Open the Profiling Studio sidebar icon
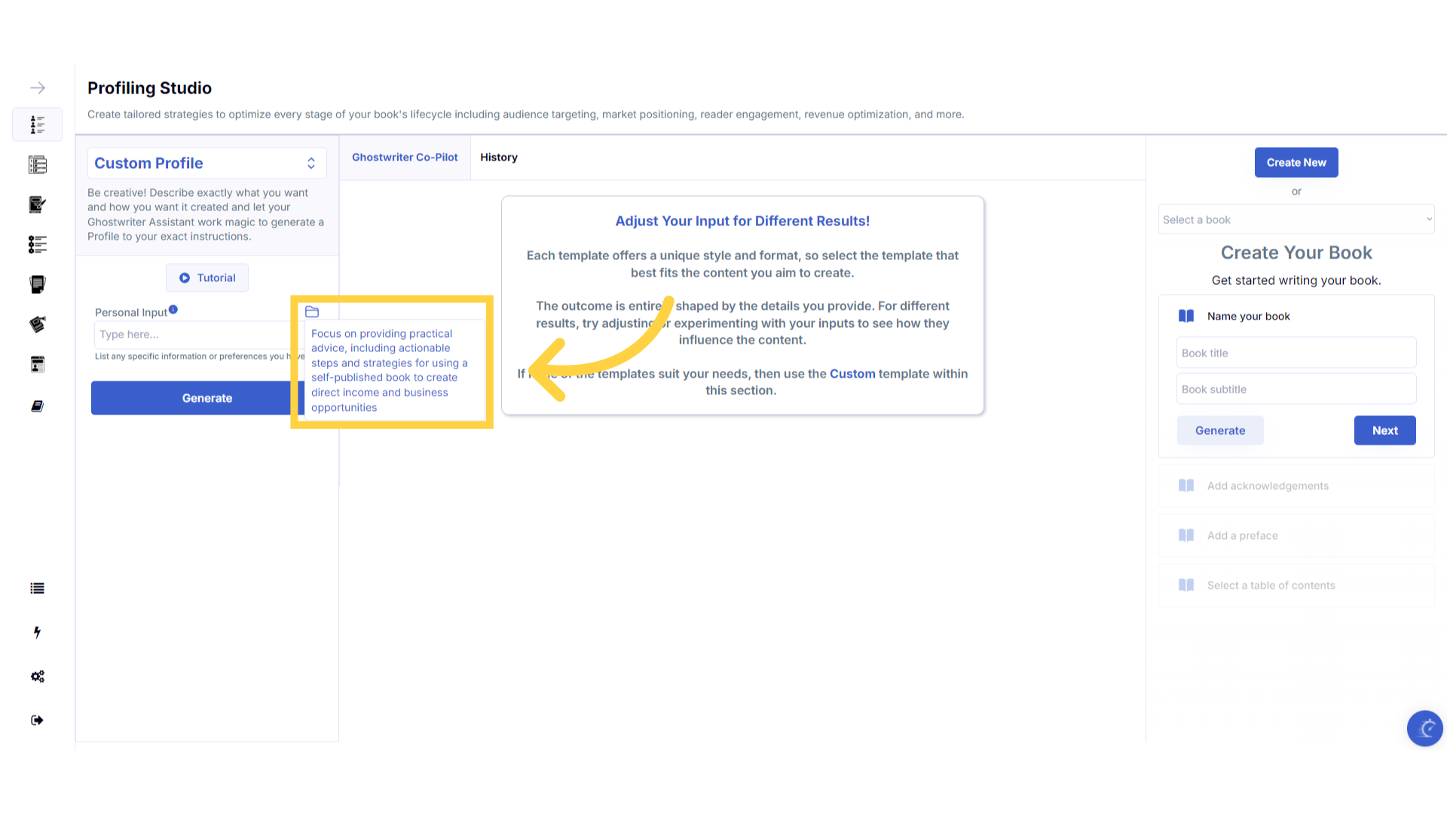Viewport: 1447px width, 814px height. pyautogui.click(x=37, y=124)
